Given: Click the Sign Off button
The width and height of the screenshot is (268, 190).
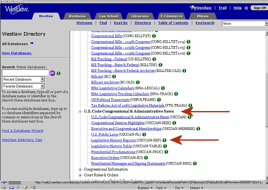Looking at the screenshot, I should click(259, 8).
